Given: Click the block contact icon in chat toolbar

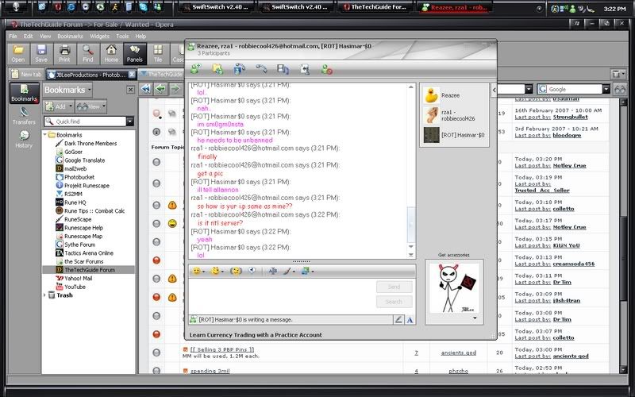Looking at the screenshot, I should [326, 69].
